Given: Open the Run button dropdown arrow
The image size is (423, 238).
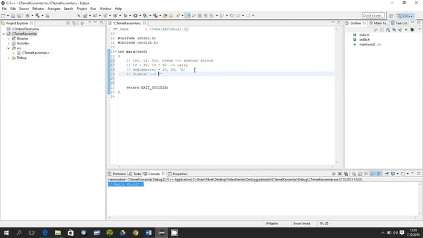Looking at the screenshot, I should pyautogui.click(x=140, y=16).
